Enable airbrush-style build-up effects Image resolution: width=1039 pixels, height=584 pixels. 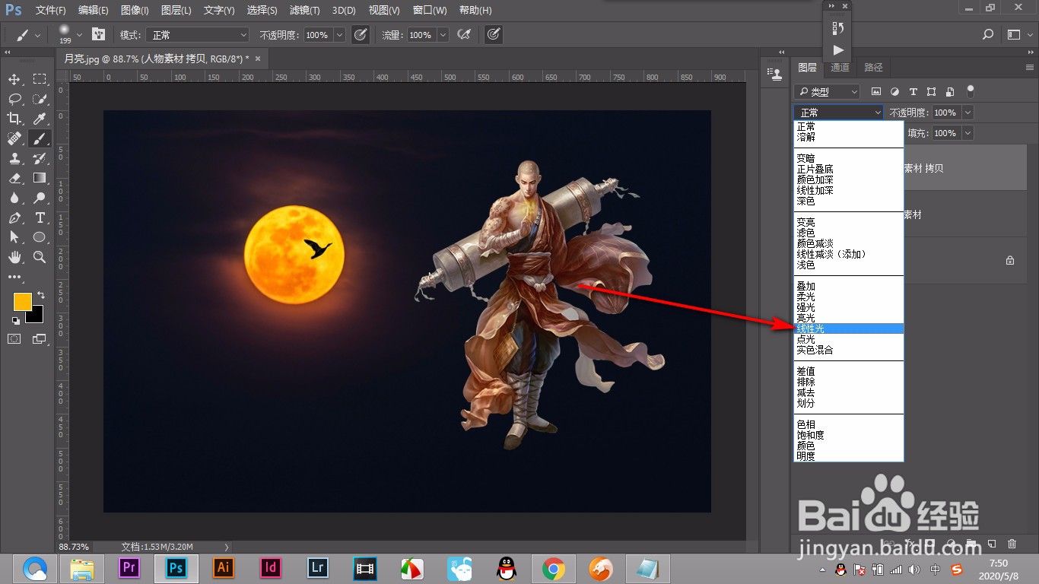[462, 35]
